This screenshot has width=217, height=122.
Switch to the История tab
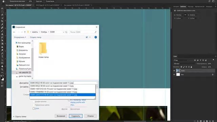[x=176, y=6]
